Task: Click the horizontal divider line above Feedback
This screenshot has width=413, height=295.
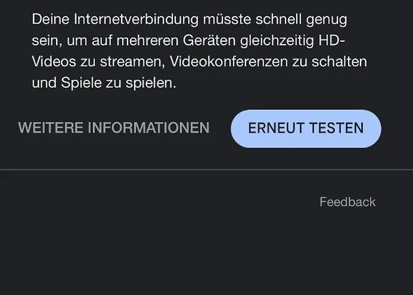Action: 206,170
